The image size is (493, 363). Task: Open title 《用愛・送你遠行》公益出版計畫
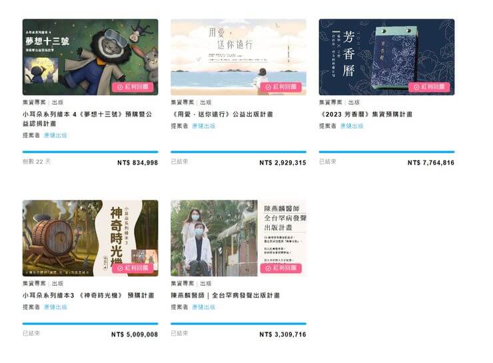(x=222, y=115)
